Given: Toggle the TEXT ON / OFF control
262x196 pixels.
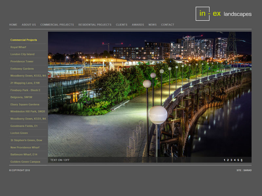Looking at the screenshot, I should pos(60,160).
